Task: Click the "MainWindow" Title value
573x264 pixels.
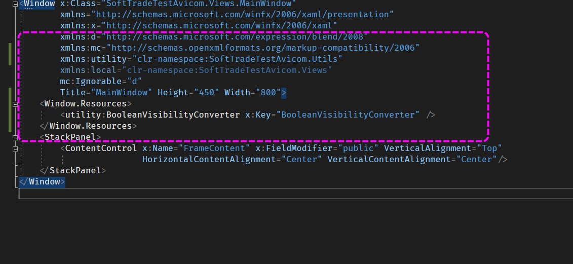Action: pyautogui.click(x=122, y=93)
